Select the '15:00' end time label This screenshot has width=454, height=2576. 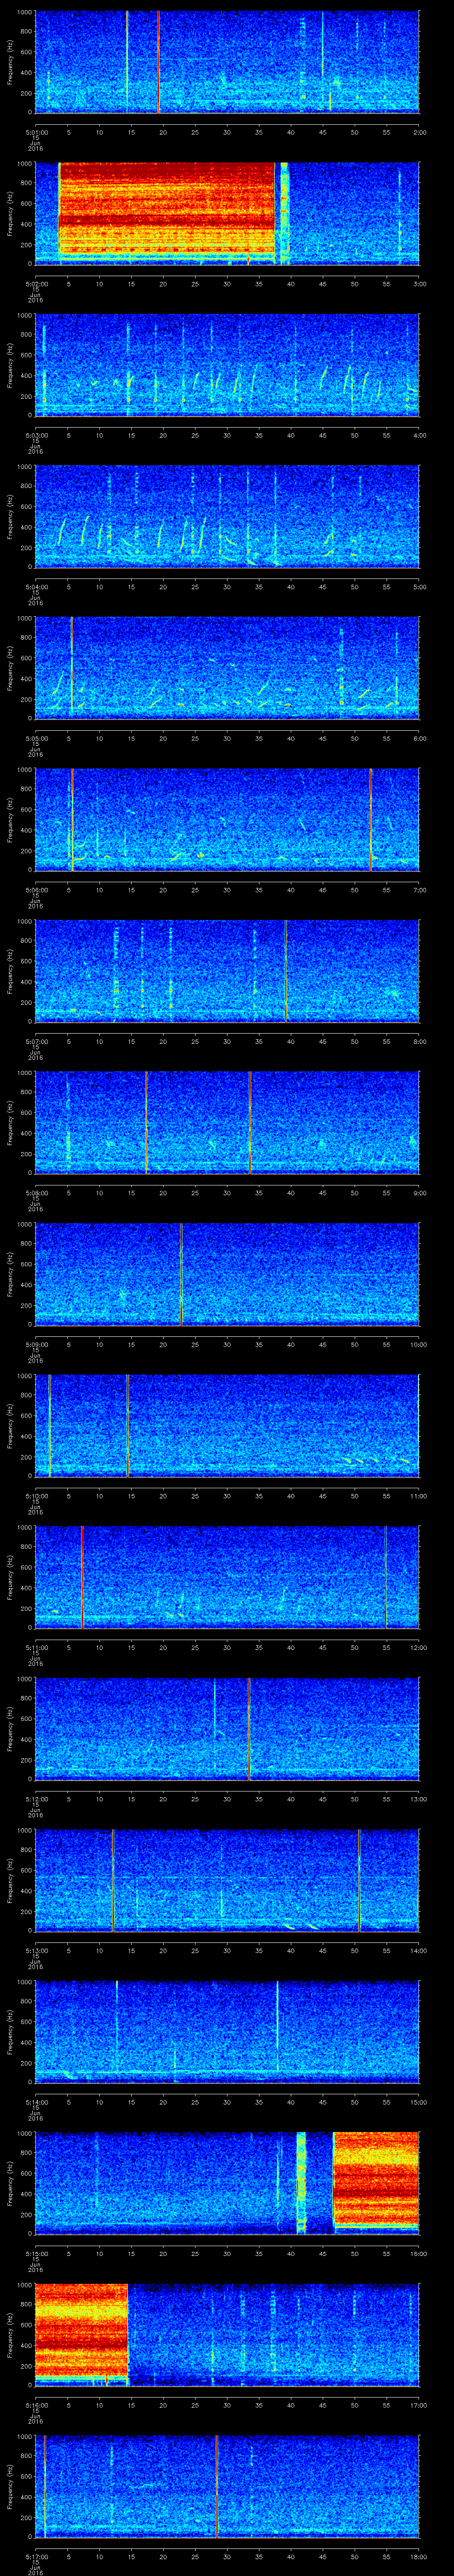pyautogui.click(x=419, y=2102)
